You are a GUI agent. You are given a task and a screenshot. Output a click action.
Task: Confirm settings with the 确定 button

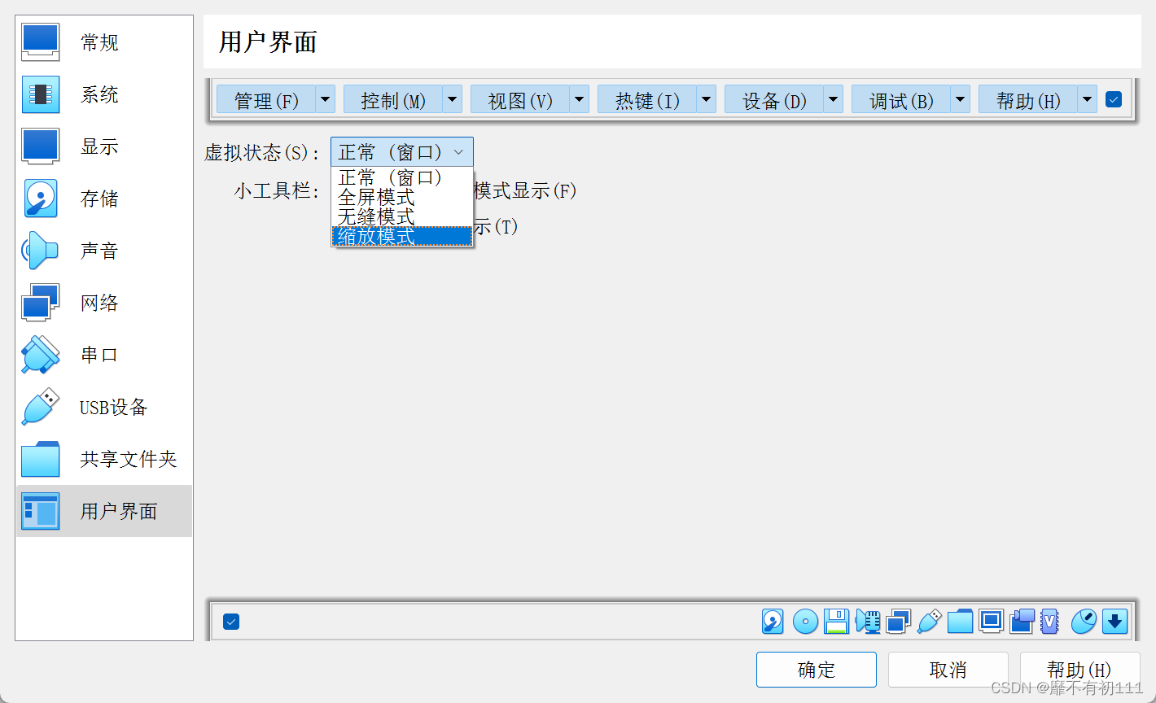pyautogui.click(x=817, y=670)
